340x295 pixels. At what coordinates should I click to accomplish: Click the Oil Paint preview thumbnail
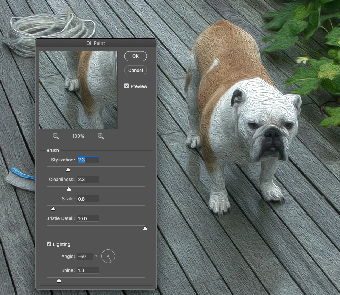[78, 90]
